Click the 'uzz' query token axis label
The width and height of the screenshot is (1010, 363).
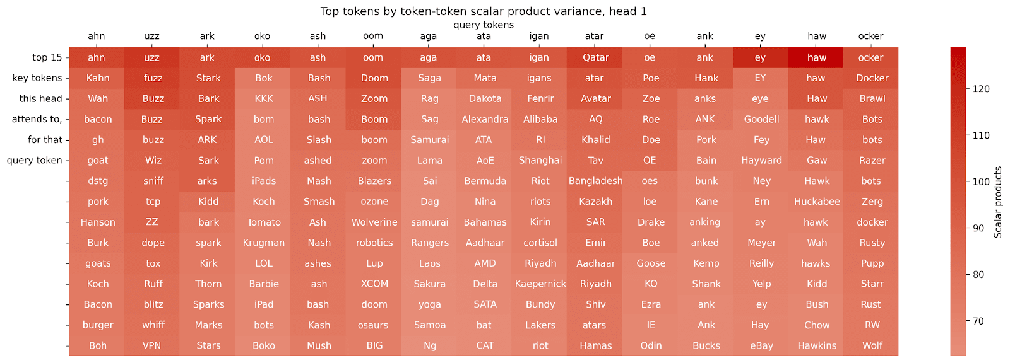pyautogui.click(x=151, y=36)
